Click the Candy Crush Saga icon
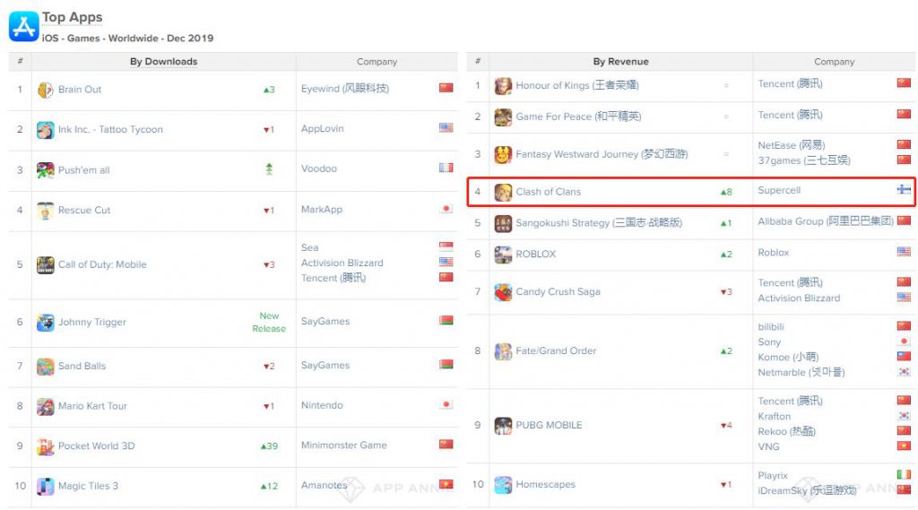Viewport: 918px width, 510px height. coord(503,291)
